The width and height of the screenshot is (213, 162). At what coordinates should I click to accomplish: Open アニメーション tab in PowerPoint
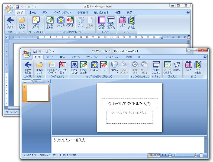click(x=92, y=57)
